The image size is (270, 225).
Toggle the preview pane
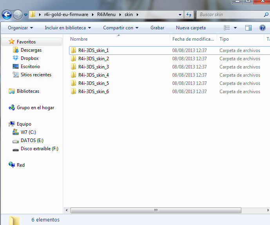coord(248,28)
